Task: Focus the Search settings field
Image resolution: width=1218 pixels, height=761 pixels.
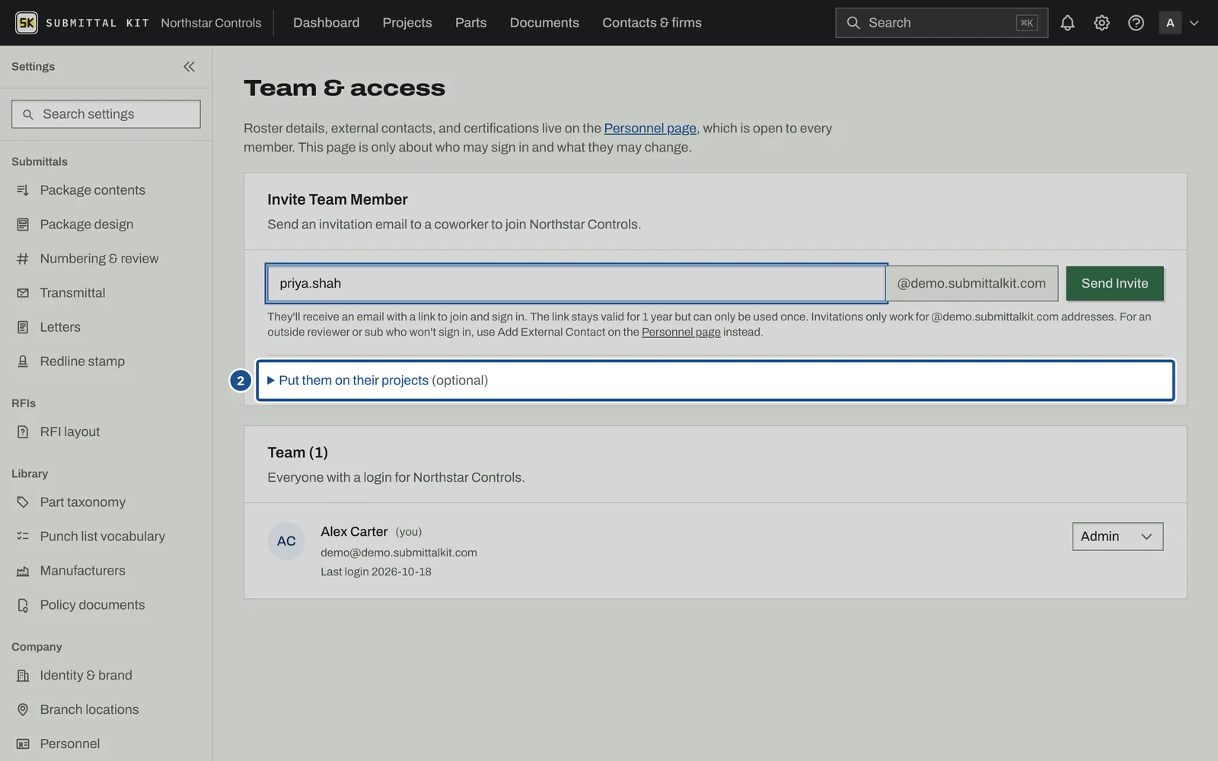Action: [106, 114]
